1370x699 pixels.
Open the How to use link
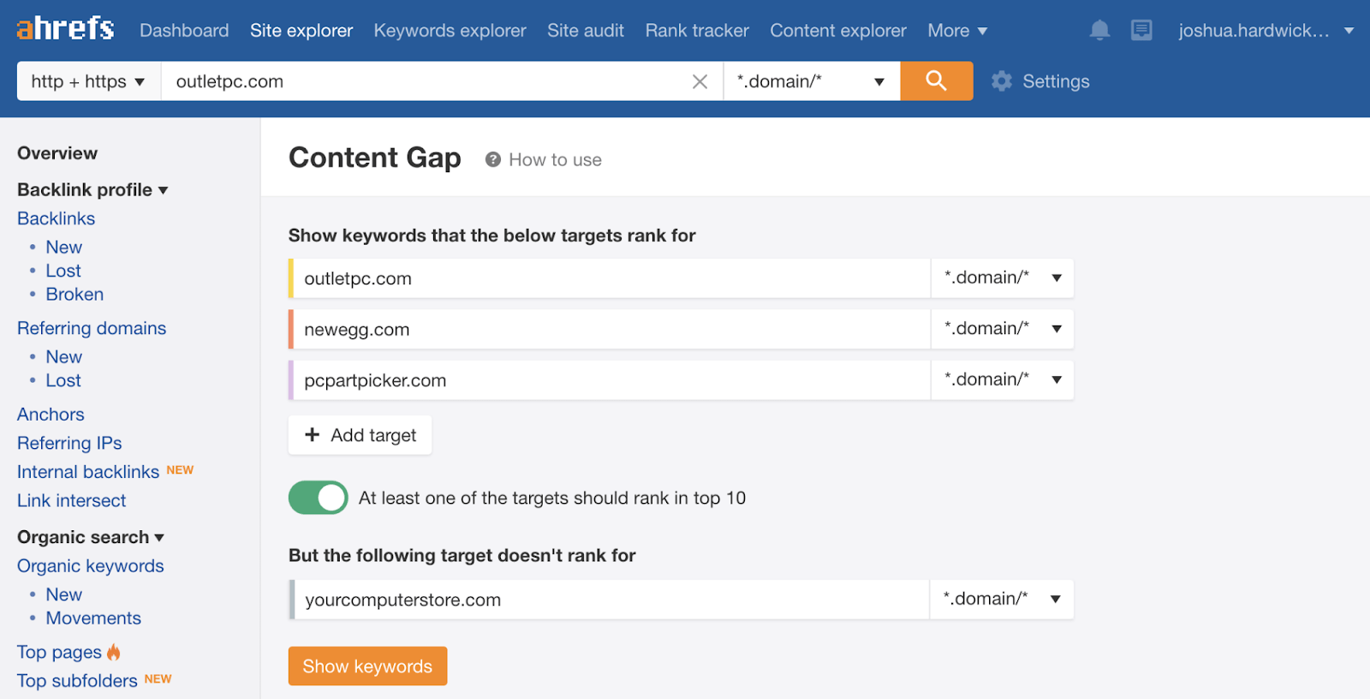pyautogui.click(x=555, y=159)
